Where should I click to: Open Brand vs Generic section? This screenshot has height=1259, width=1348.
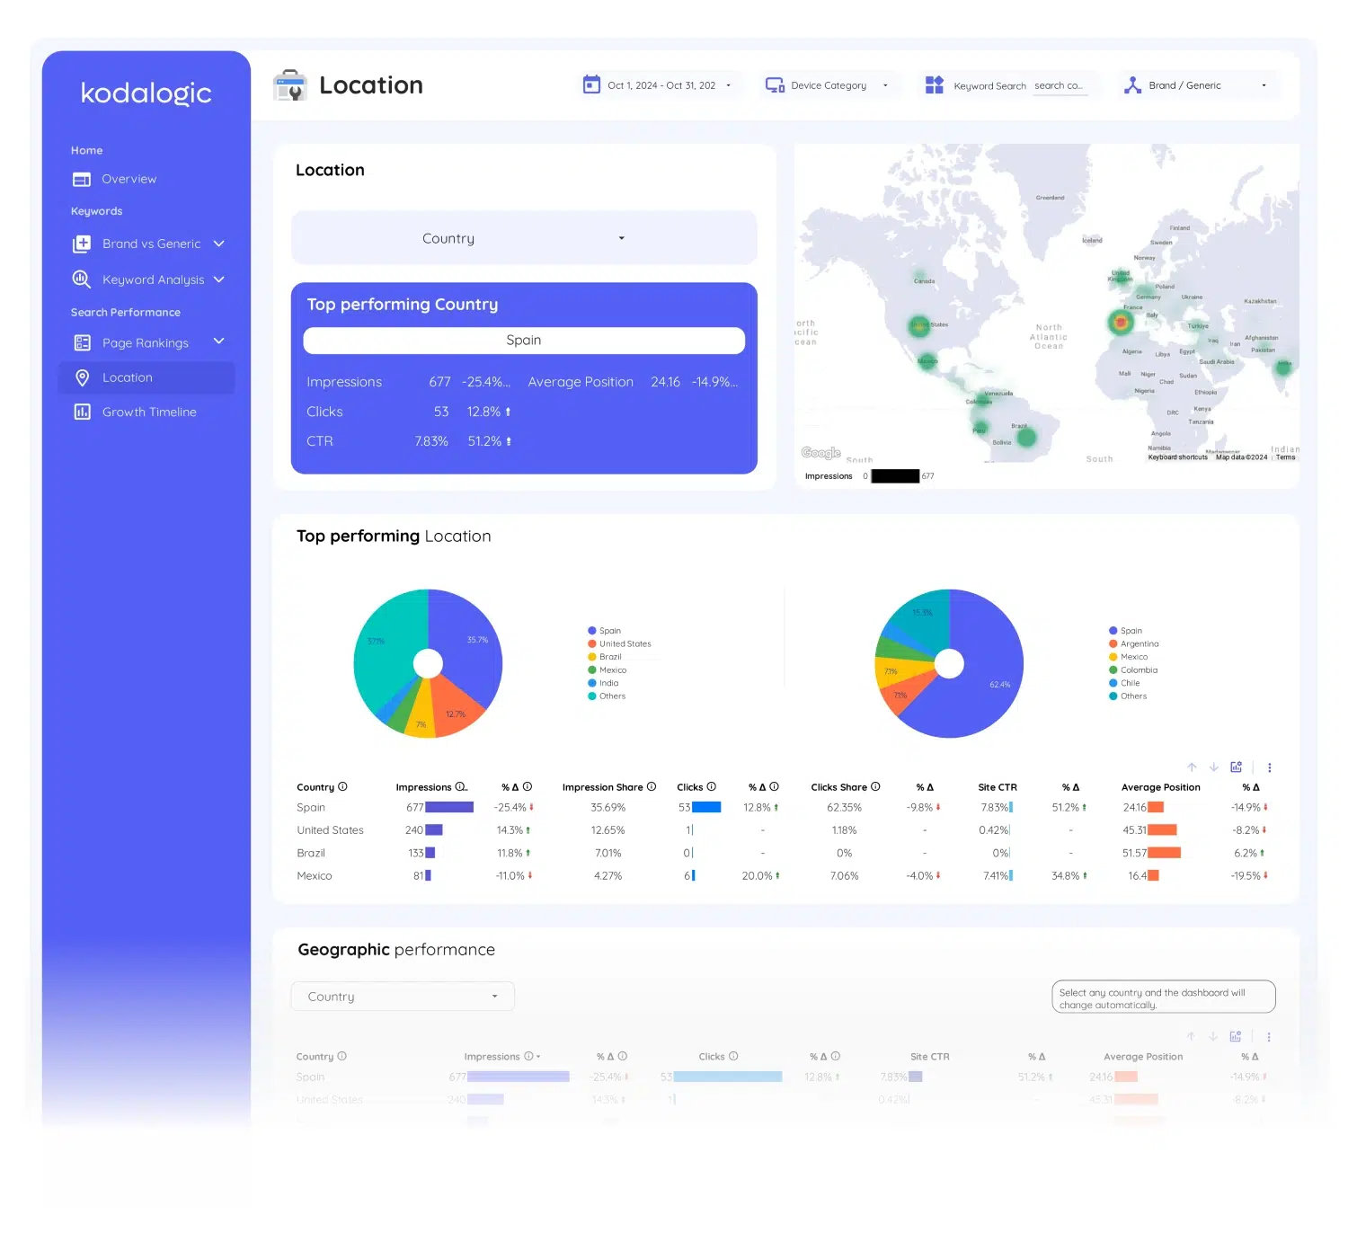(151, 244)
